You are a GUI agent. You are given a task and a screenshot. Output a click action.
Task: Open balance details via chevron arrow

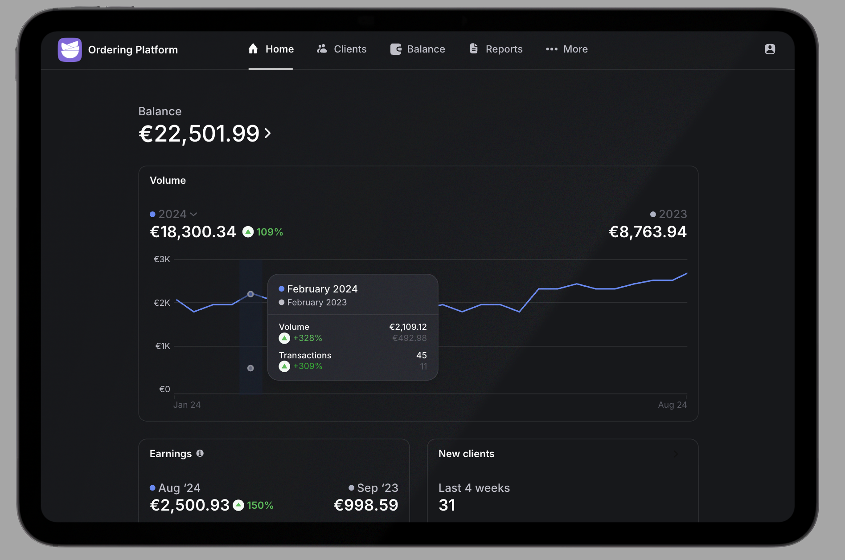click(267, 133)
